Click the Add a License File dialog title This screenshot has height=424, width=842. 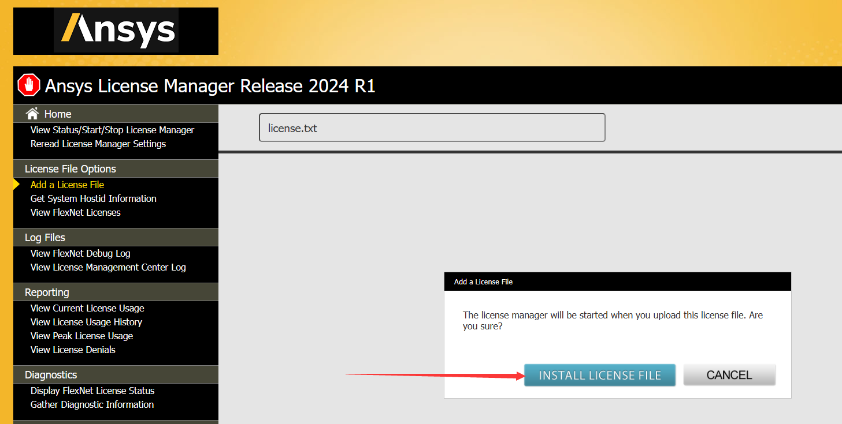click(x=483, y=282)
